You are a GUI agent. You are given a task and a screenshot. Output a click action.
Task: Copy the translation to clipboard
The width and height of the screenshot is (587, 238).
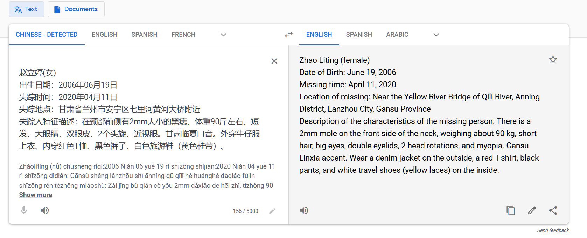(x=511, y=210)
